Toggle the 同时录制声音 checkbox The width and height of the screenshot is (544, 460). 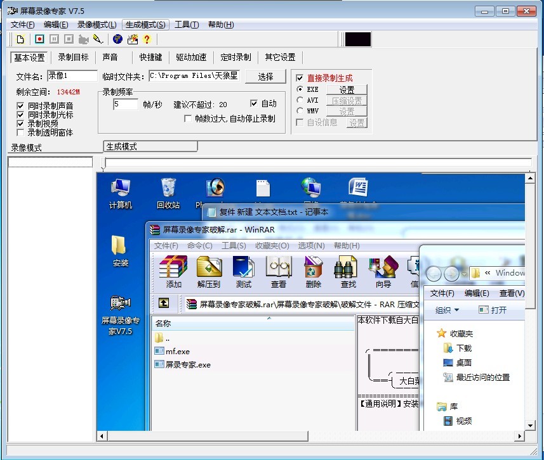pyautogui.click(x=21, y=106)
